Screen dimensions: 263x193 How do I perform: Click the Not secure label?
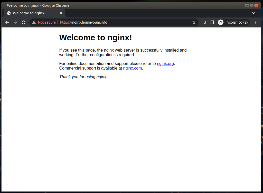click(x=47, y=22)
